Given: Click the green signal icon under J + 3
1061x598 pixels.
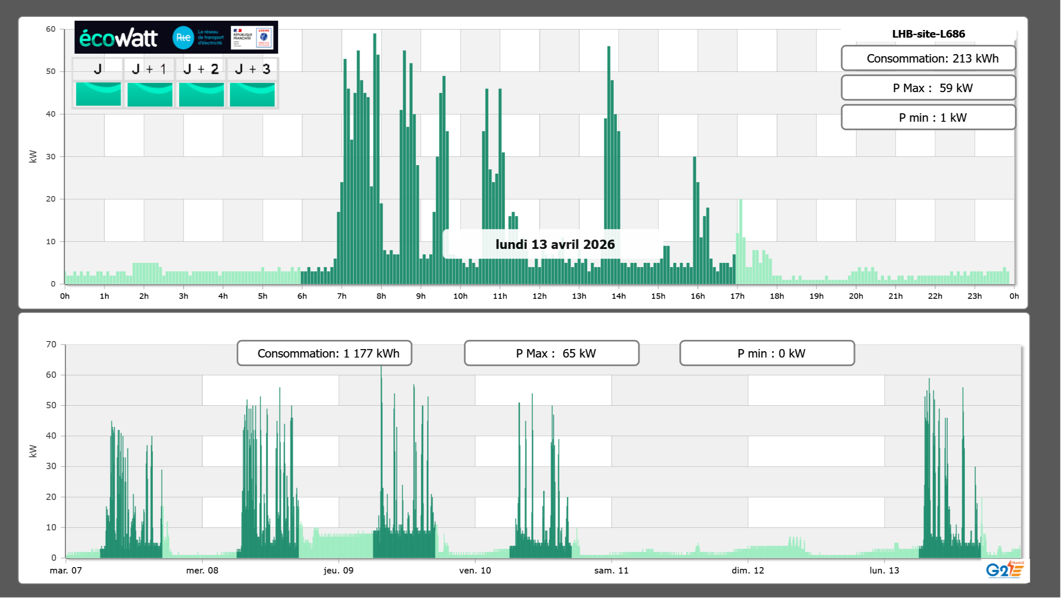Looking at the screenshot, I should point(252,94).
